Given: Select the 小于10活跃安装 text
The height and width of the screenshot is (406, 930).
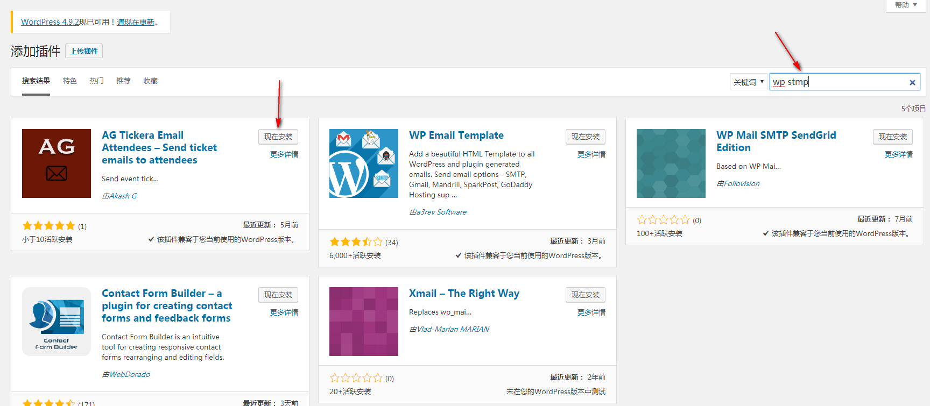Looking at the screenshot, I should 47,239.
